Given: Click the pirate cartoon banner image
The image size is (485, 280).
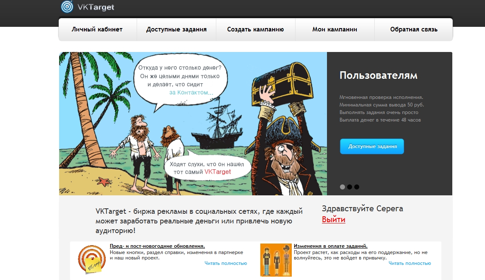Looking at the screenshot, I should pos(193,124).
